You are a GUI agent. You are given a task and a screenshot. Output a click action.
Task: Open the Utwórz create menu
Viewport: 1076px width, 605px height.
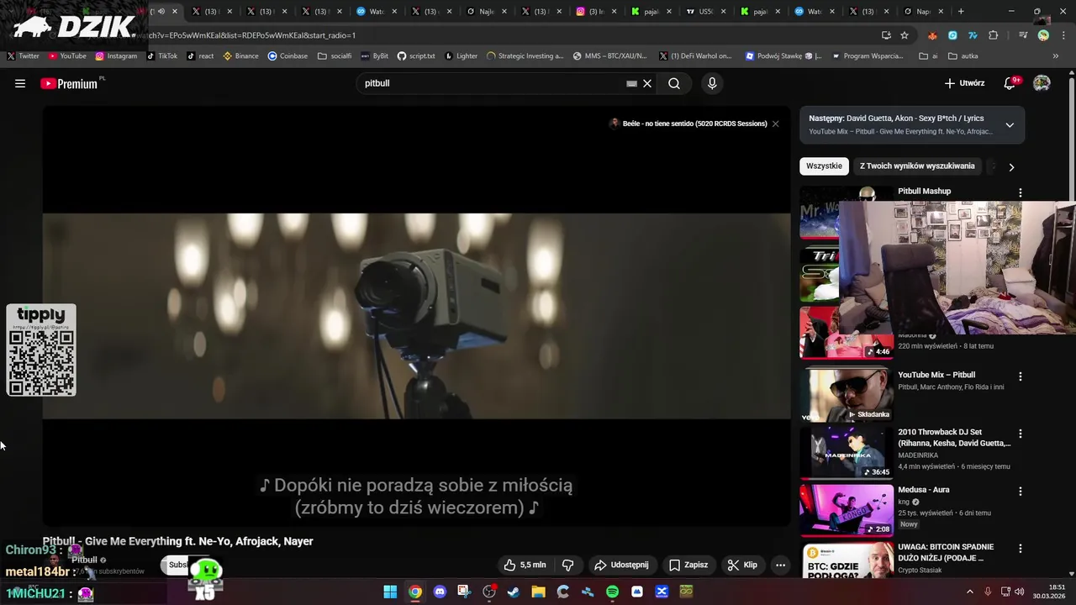pos(964,83)
